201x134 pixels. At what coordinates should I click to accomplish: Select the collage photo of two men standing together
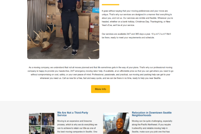pos(48,119)
